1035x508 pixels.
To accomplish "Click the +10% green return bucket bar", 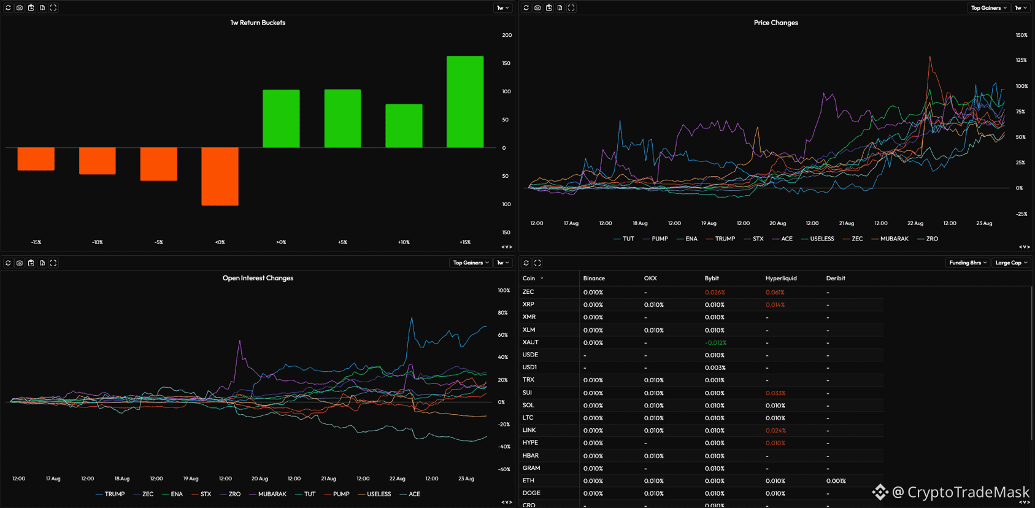I will 404,126.
